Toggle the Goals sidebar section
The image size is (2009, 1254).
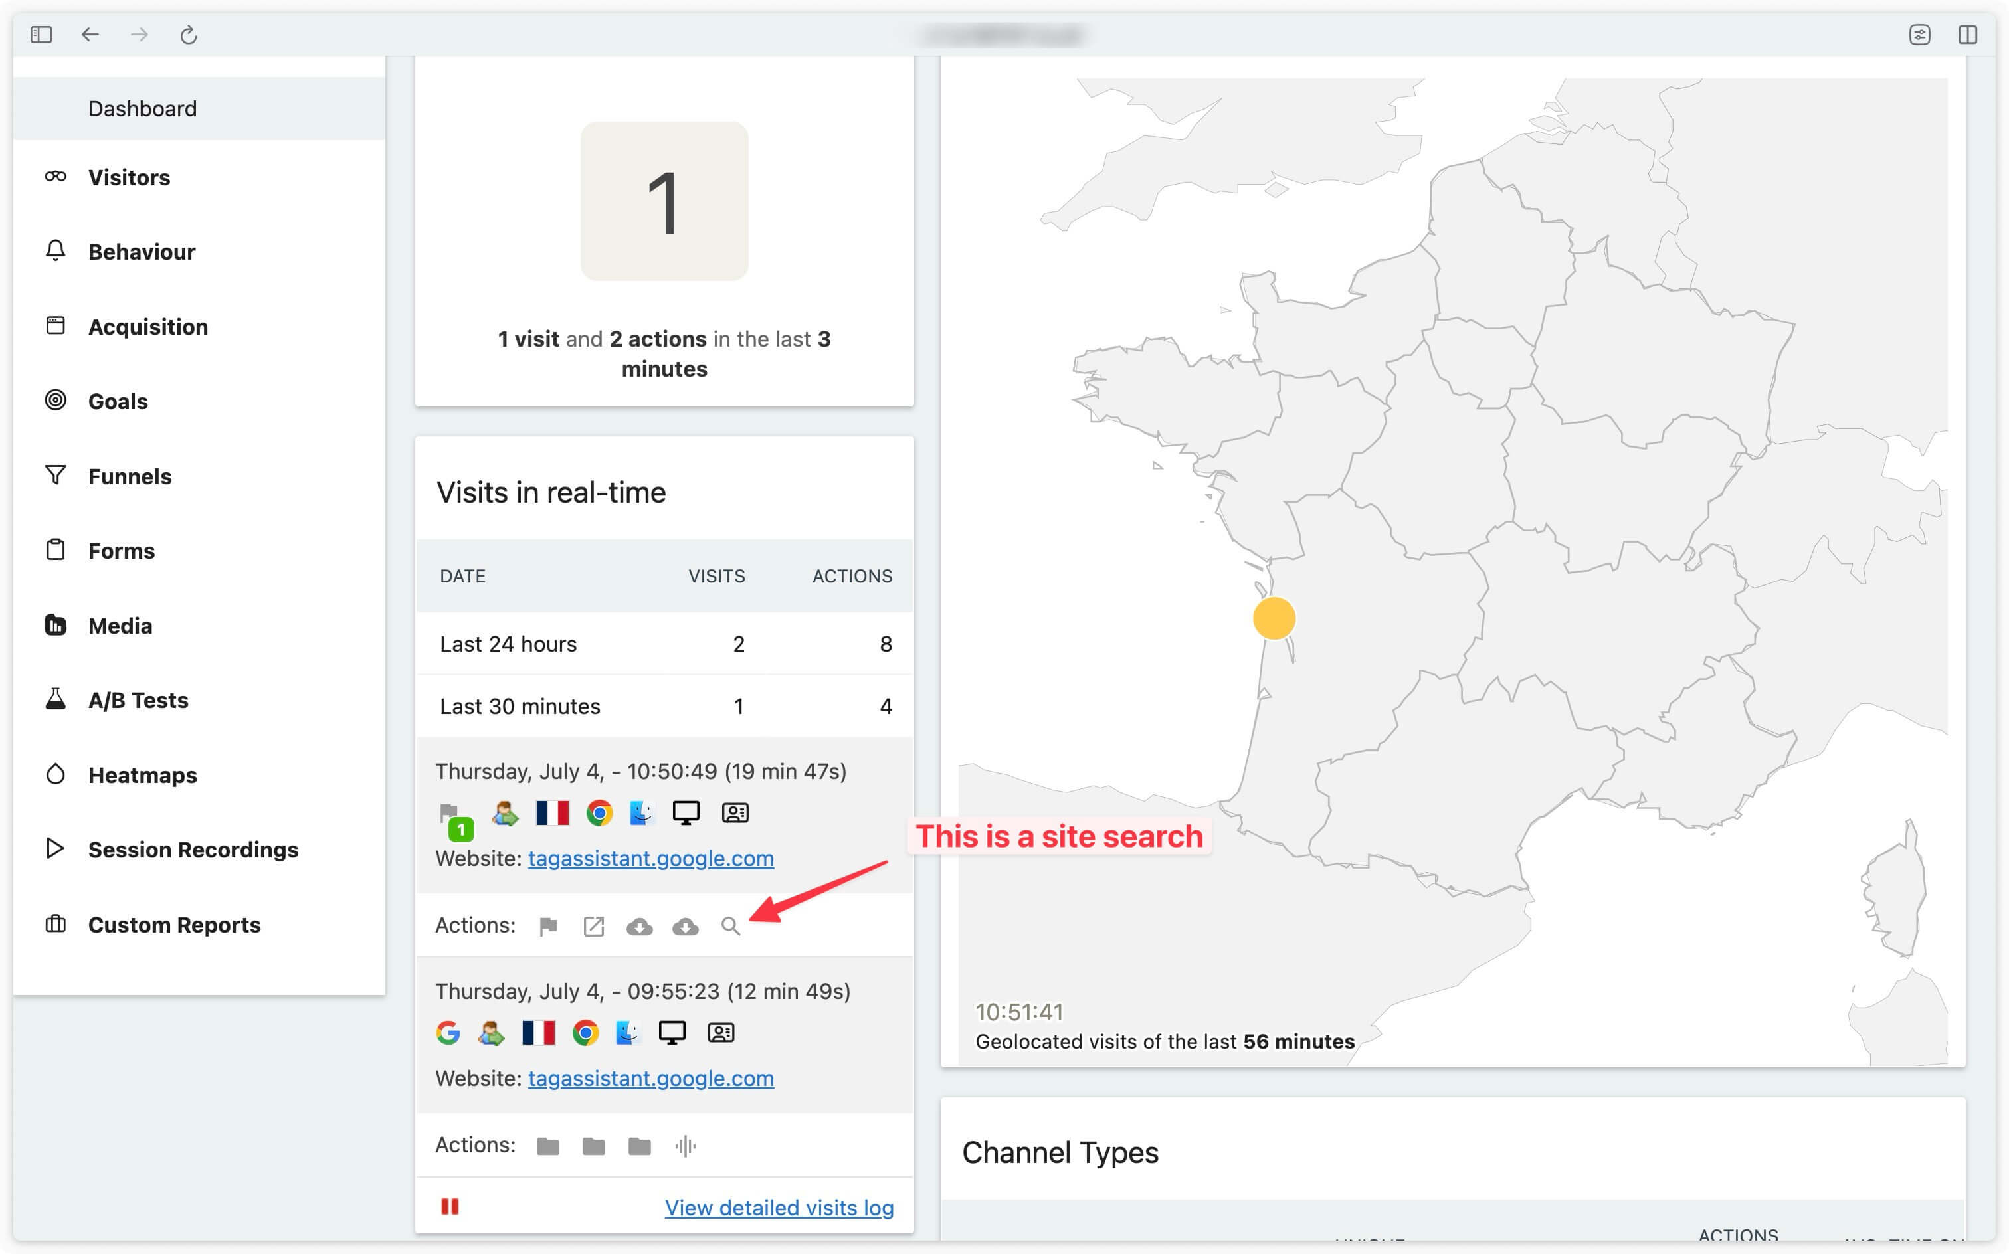click(117, 401)
